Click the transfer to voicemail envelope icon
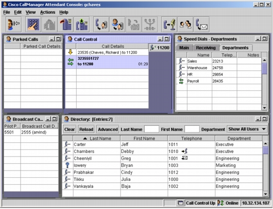This screenshot has height=209, width=273. point(201,25)
